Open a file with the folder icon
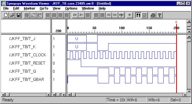192x104 pixels. click(12, 15)
